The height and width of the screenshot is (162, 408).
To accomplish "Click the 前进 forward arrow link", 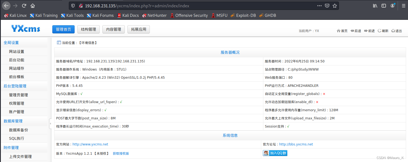I will [369, 31].
